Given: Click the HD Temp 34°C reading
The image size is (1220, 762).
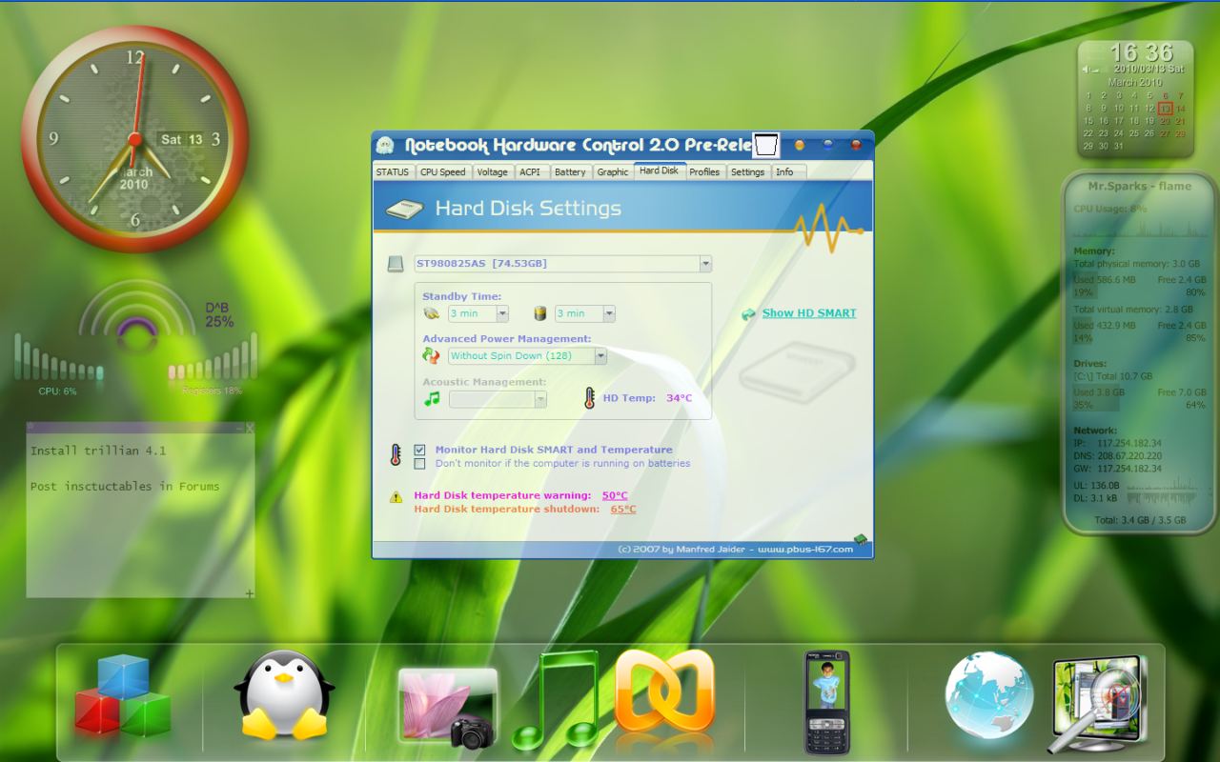Looking at the screenshot, I should pyautogui.click(x=680, y=398).
